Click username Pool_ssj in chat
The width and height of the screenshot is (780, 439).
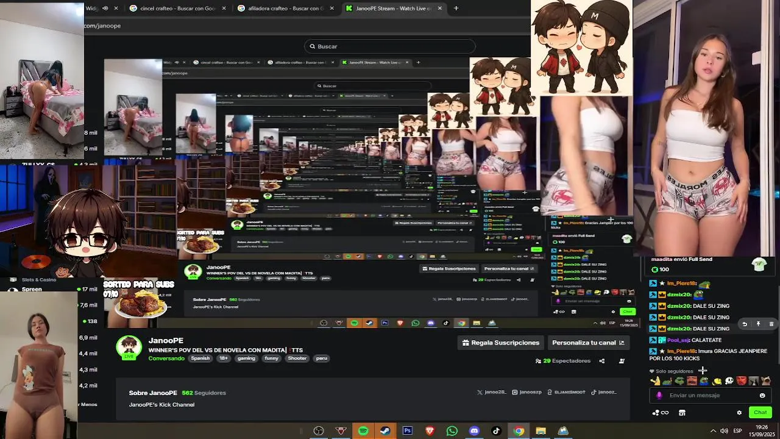678,340
